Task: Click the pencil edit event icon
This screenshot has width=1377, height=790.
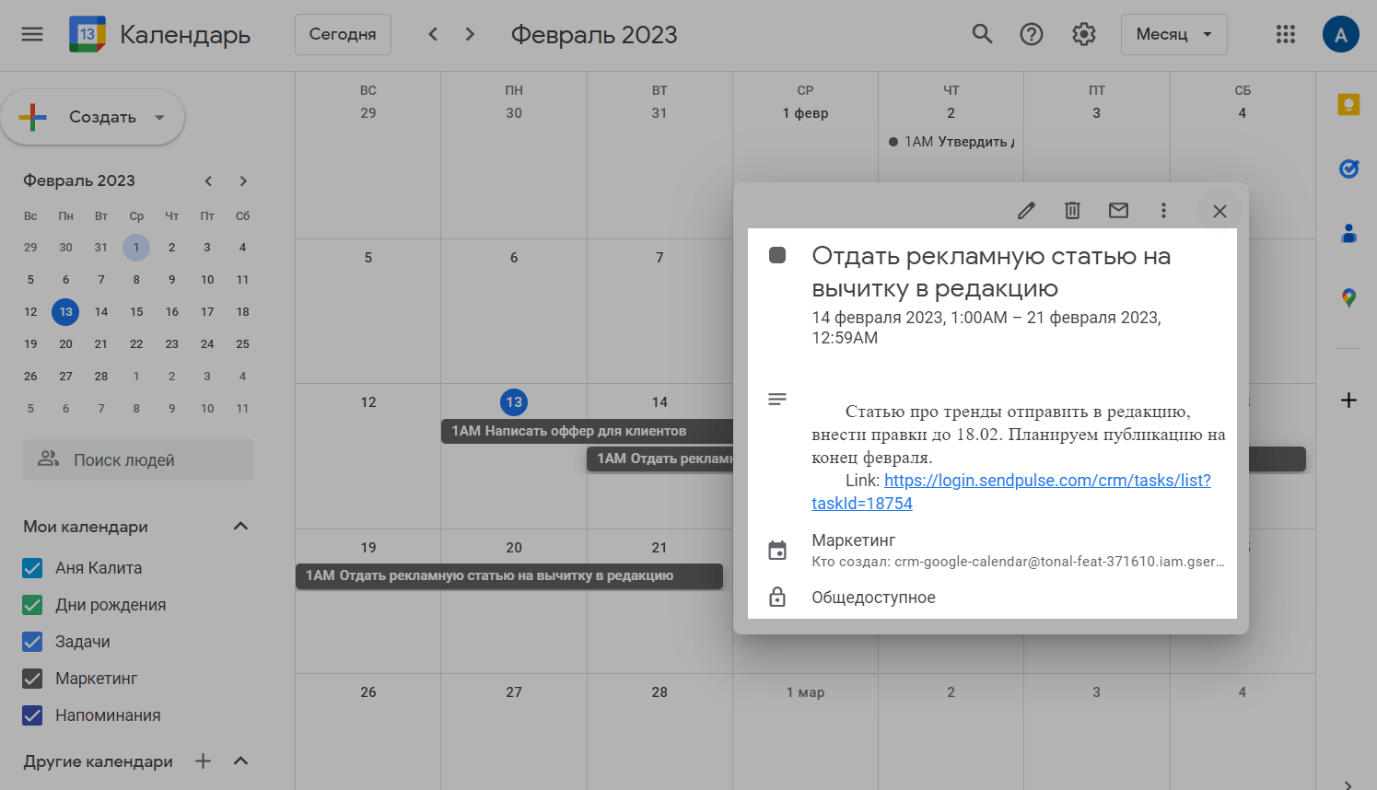Action: 1026,211
